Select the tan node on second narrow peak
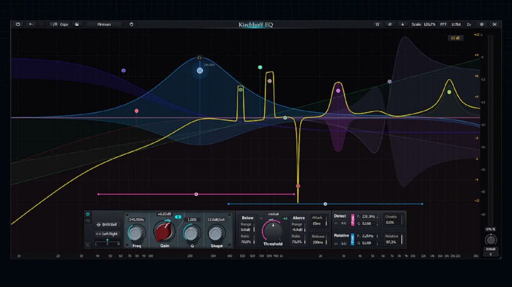This screenshot has width=512, height=287. [270, 81]
